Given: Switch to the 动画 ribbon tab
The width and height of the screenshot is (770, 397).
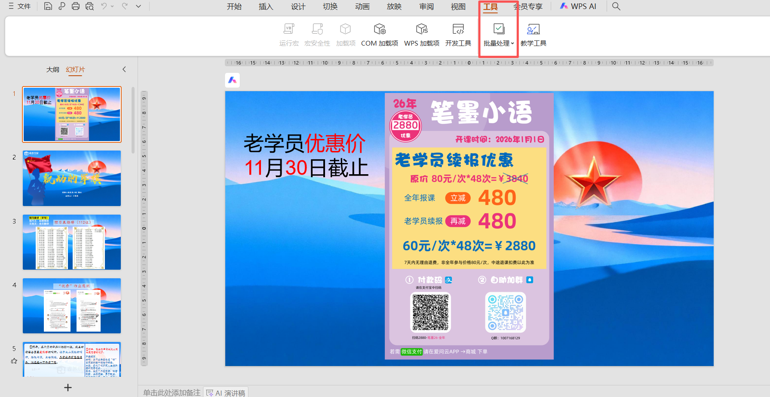Looking at the screenshot, I should 362,6.
